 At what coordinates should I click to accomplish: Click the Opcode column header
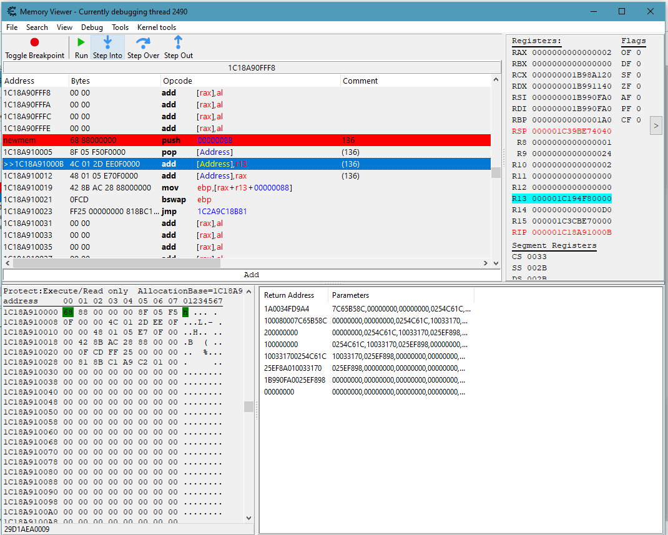[x=250, y=81]
